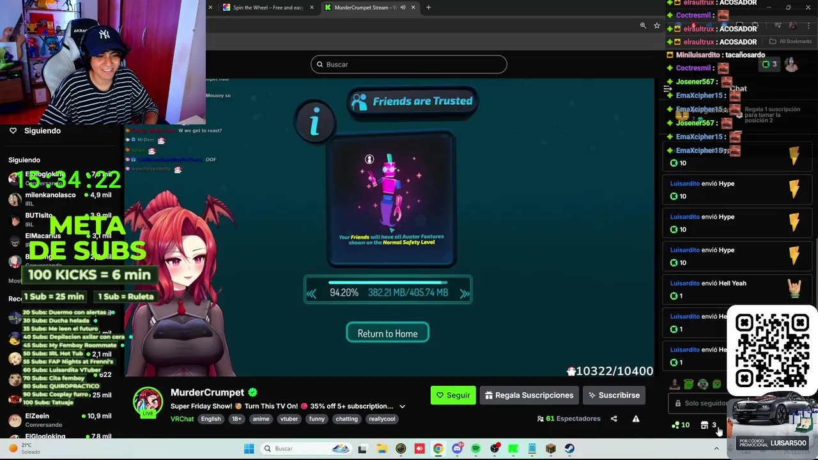Image resolution: width=818 pixels, height=460 pixels.
Task: Close the MurderCrumpet Stream tab
Action: click(413, 8)
